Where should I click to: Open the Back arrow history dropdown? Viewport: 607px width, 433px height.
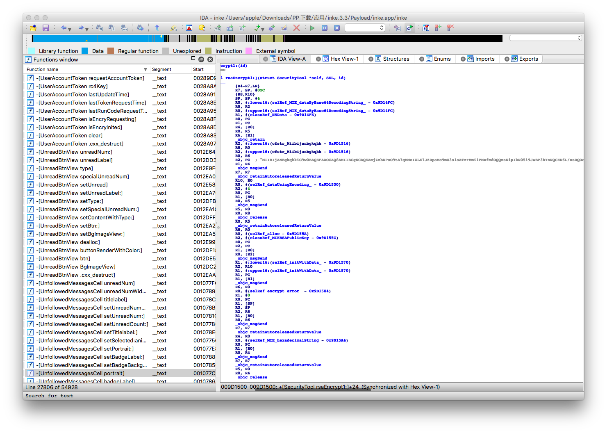70,29
